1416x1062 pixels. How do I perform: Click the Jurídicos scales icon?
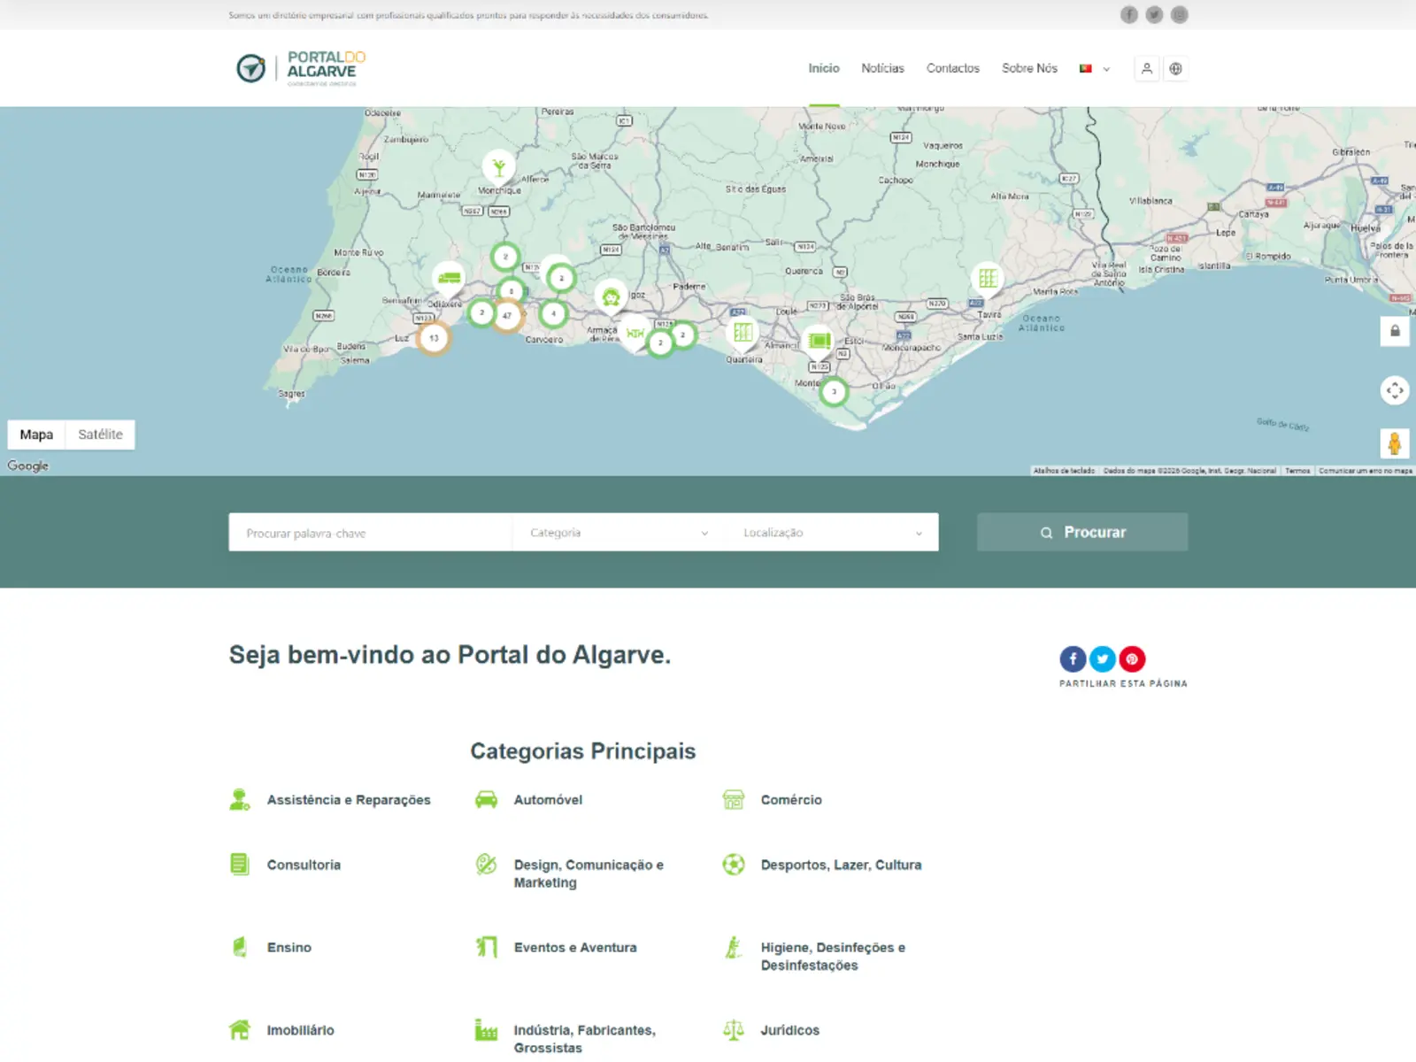tap(733, 1029)
